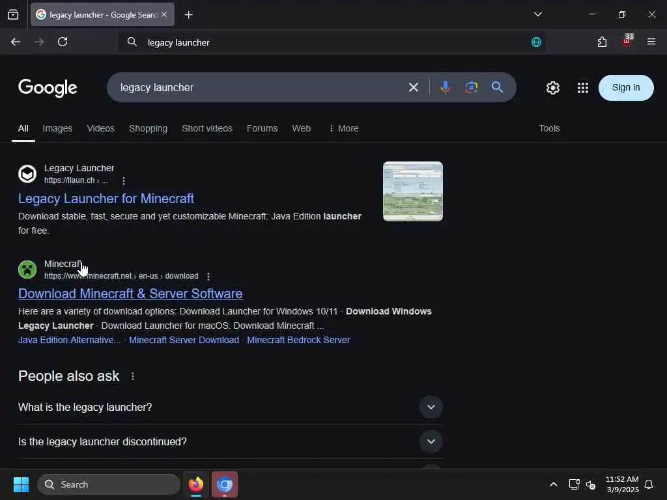667x500 pixels.
Task: Click the Google logo
Action: 48,88
